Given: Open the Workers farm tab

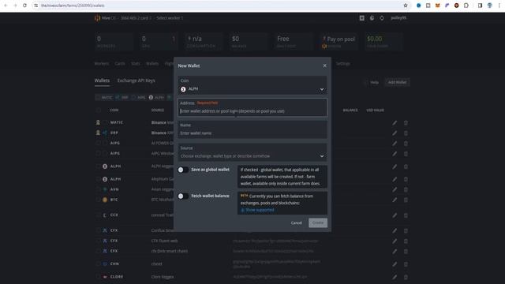Looking at the screenshot, I should [102, 64].
